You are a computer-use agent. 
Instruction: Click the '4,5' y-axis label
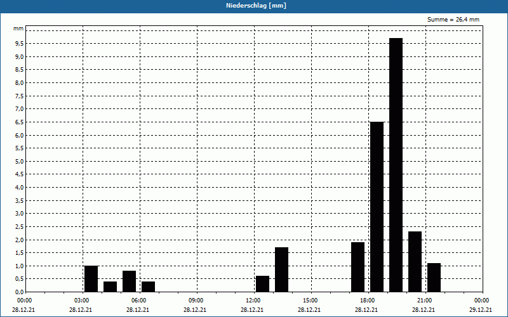point(20,174)
